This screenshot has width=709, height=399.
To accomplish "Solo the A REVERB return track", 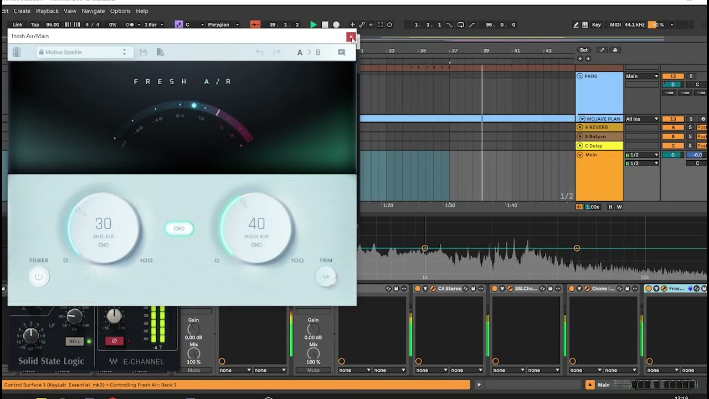I will [690, 127].
